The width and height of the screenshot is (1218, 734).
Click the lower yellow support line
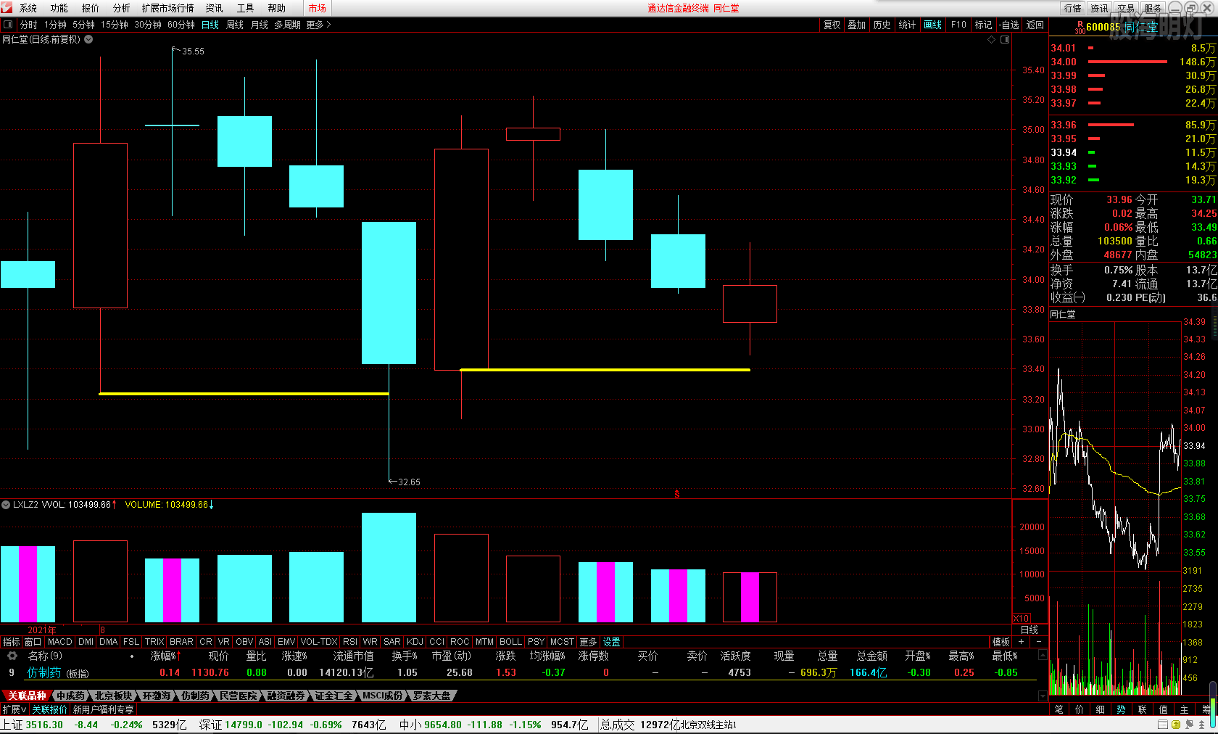[244, 394]
